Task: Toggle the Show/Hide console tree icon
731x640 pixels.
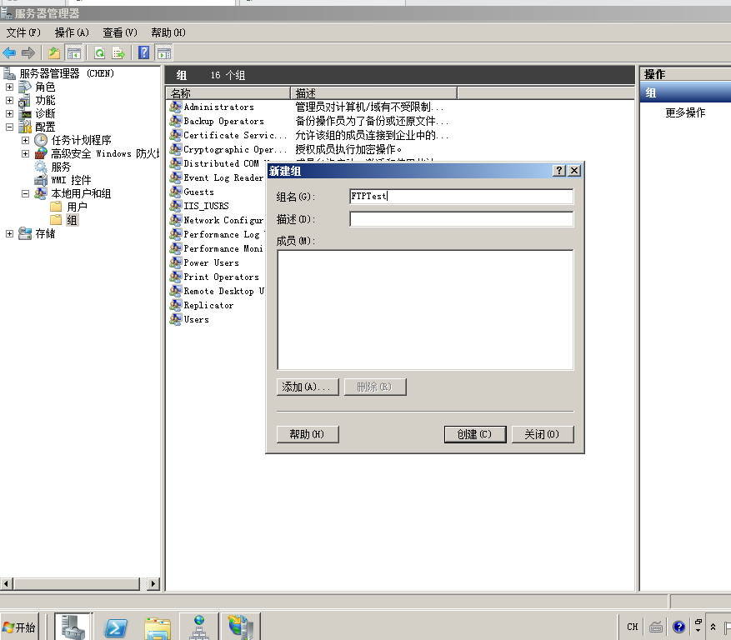Action: click(x=73, y=53)
